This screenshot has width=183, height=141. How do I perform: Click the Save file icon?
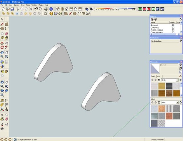click(12, 9)
